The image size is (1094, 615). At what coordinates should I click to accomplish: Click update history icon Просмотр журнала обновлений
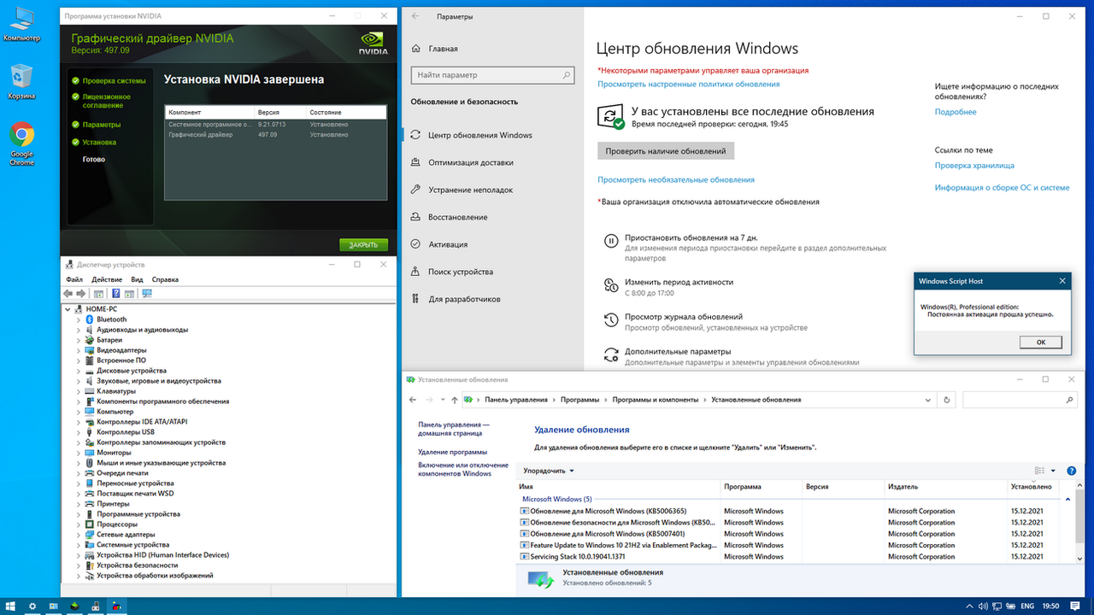[611, 320]
